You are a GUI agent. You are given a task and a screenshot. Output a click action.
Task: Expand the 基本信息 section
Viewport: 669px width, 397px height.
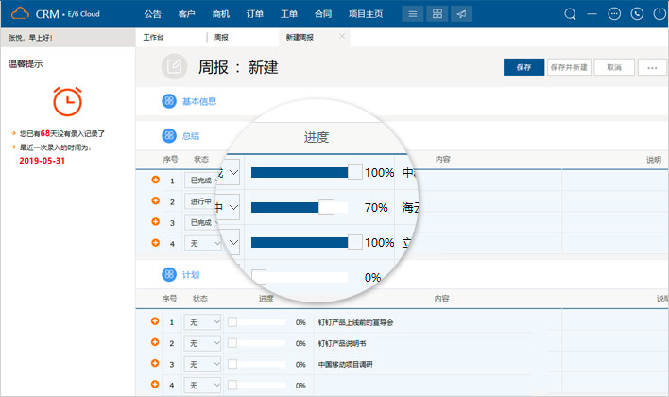point(198,101)
